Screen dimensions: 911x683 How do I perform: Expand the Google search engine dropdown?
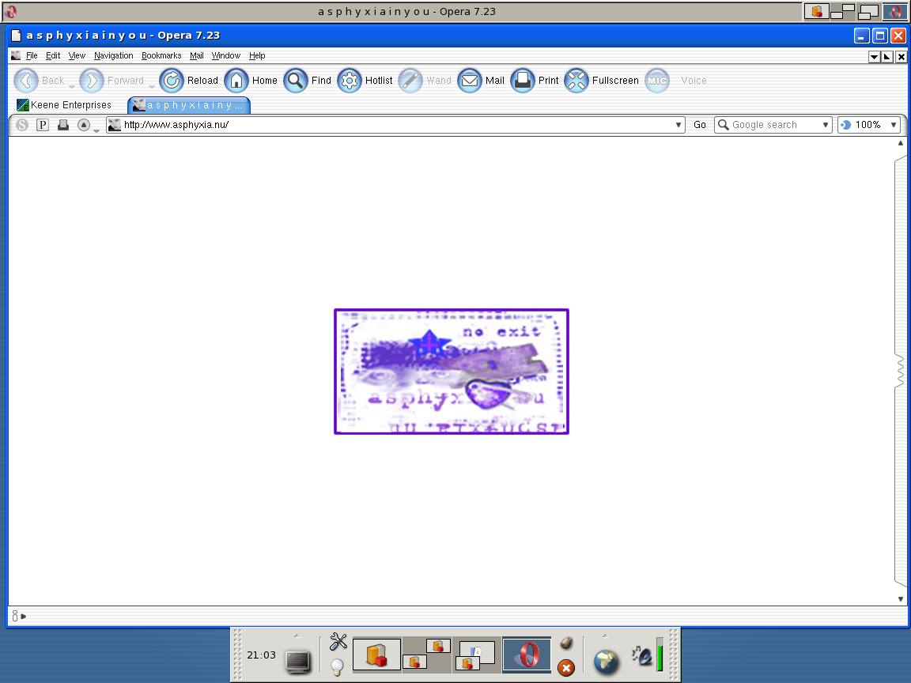[x=825, y=125]
